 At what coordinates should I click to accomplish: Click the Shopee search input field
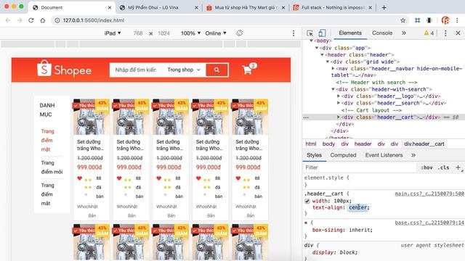click(x=136, y=70)
